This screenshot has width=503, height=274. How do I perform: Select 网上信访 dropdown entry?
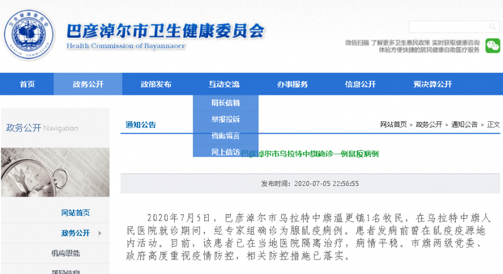[x=224, y=151]
